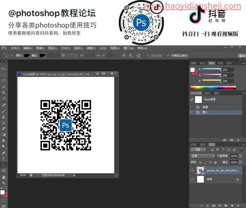Toggle Quick Mask mode icon
The image size is (246, 208).
click(3, 200)
